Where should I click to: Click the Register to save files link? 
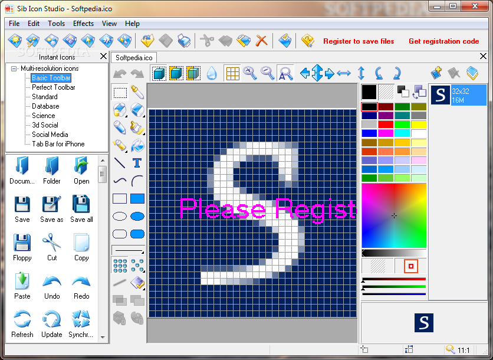pyautogui.click(x=359, y=41)
